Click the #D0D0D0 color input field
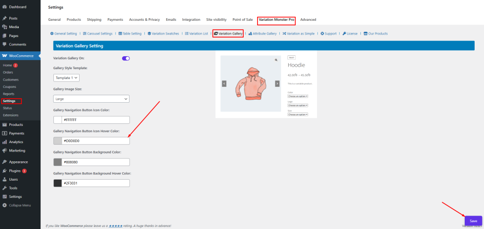Viewport: 484px width, 229px height. point(96,141)
